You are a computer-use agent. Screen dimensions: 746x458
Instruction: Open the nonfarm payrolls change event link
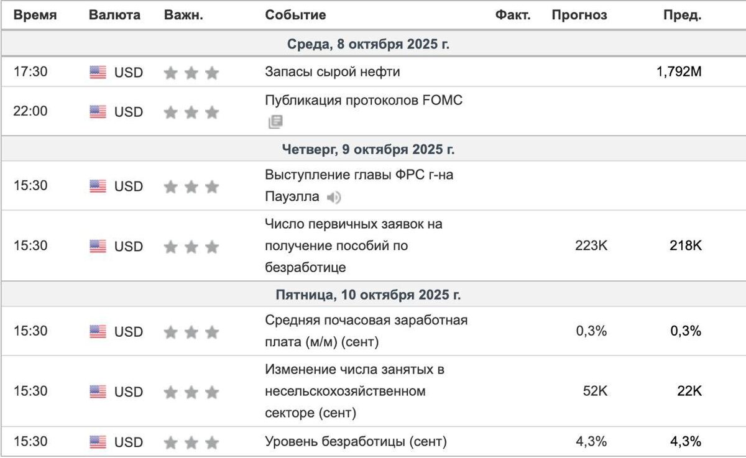[x=354, y=392]
